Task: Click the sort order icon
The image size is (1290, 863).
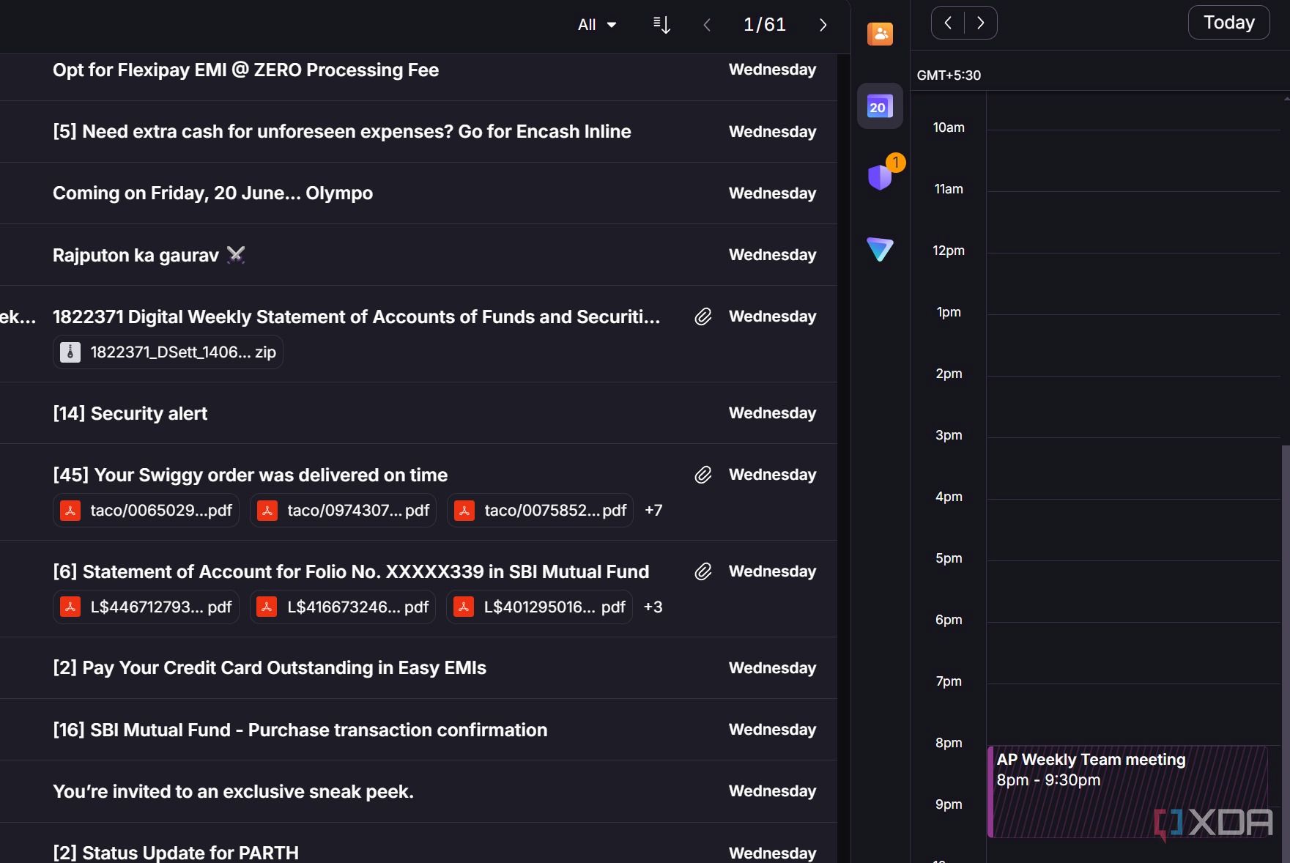Action: click(x=661, y=25)
